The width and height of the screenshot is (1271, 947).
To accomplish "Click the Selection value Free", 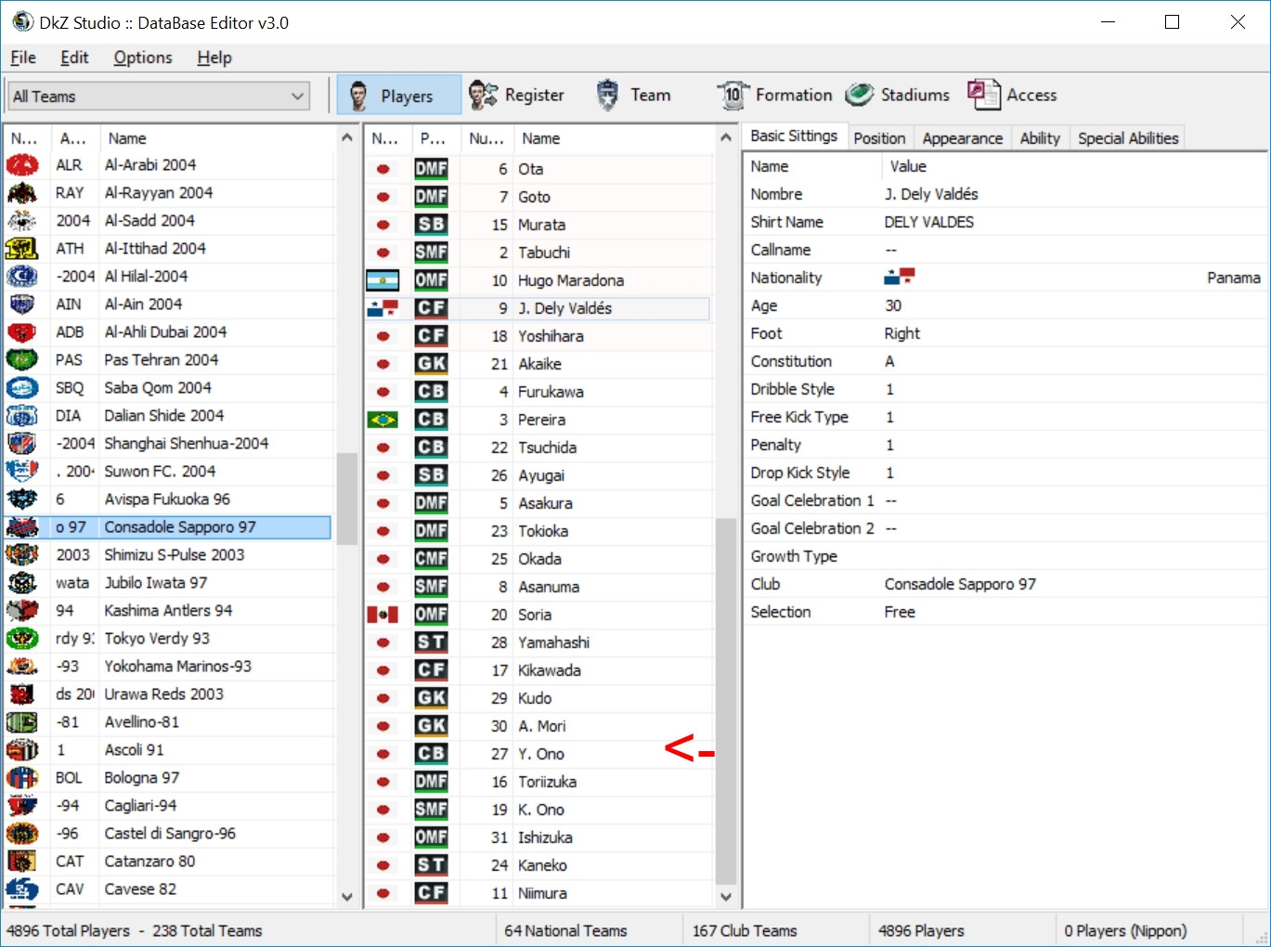I will 900,612.
